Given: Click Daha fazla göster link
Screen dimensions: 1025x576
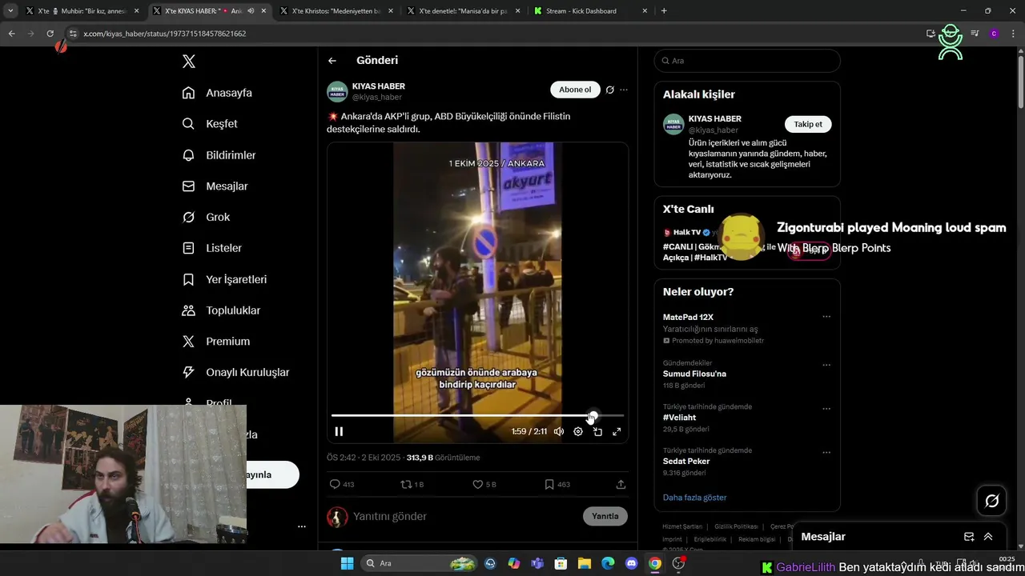Looking at the screenshot, I should [x=694, y=498].
